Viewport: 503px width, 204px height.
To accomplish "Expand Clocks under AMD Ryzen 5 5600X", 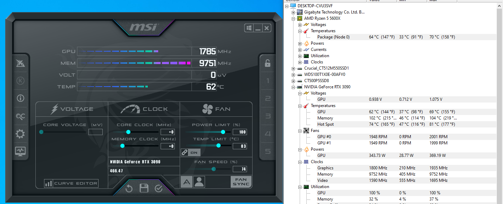I will click(x=300, y=62).
